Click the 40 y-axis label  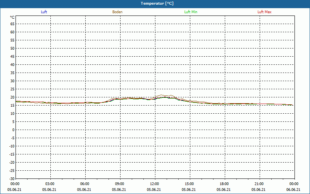pyautogui.click(x=12, y=65)
